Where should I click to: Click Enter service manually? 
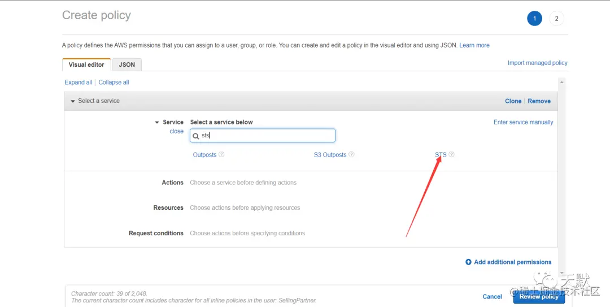(523, 122)
